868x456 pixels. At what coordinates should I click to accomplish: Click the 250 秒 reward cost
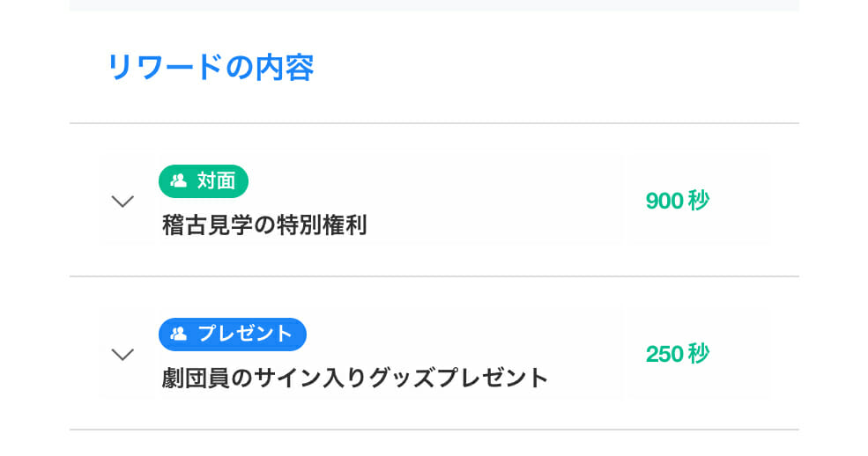pyautogui.click(x=677, y=355)
